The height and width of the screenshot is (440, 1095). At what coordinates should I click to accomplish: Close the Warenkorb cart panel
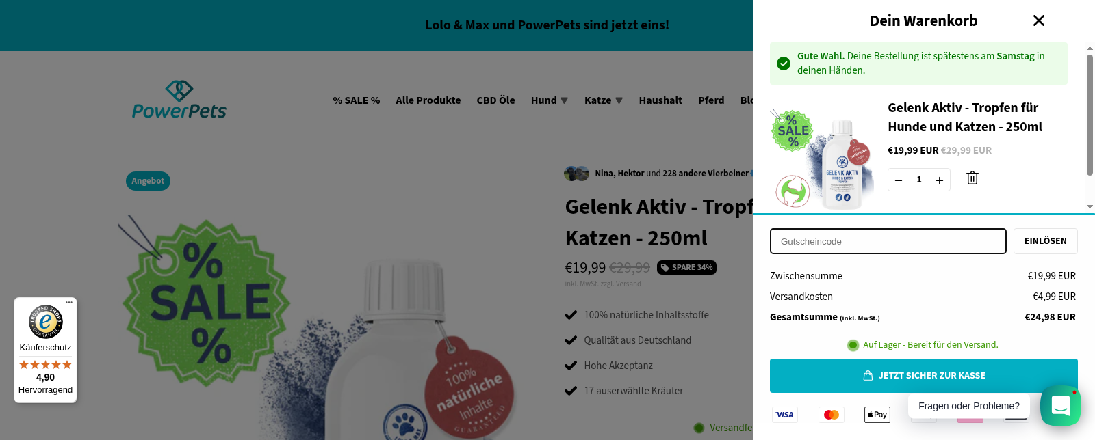click(1038, 20)
